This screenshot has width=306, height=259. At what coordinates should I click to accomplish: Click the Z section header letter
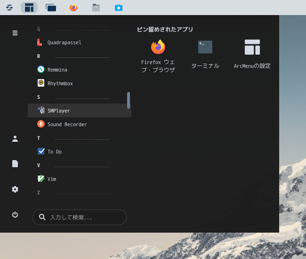pos(39,193)
